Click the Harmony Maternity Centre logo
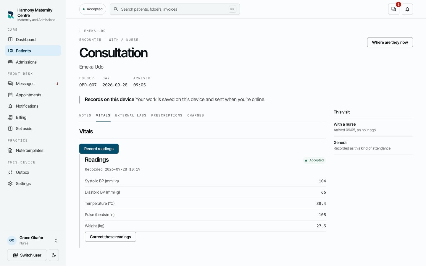This screenshot has height=266, width=426. 11,15
